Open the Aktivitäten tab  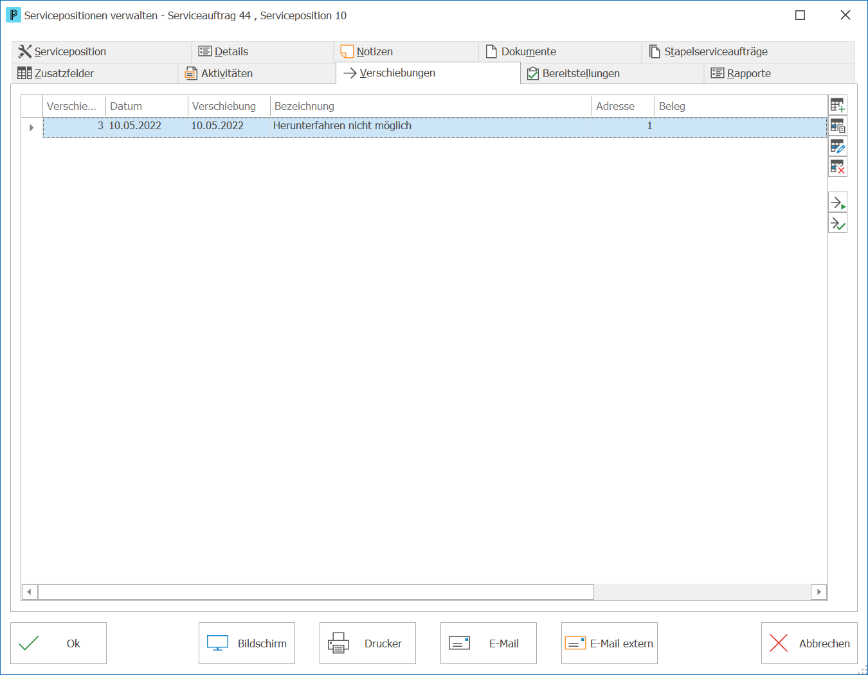pos(257,73)
